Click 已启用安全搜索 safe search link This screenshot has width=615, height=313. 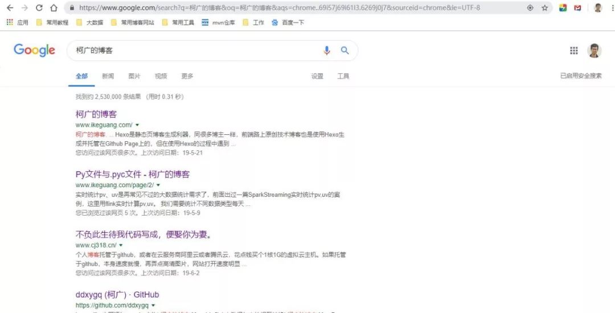pos(581,76)
